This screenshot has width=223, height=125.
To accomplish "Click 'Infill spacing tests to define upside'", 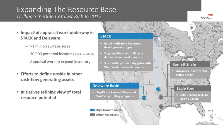I will point(194,97).
